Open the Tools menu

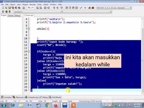click(39, 4)
